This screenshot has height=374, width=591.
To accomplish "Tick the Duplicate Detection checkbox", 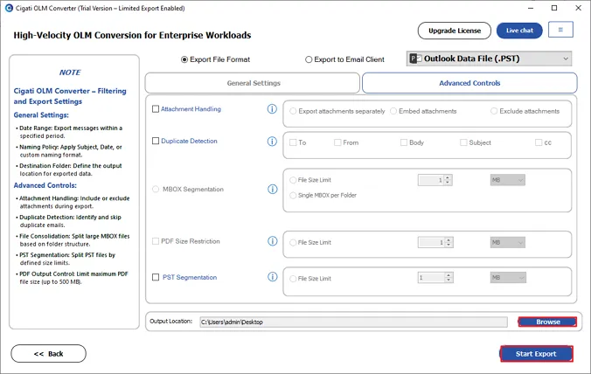I will (x=156, y=141).
